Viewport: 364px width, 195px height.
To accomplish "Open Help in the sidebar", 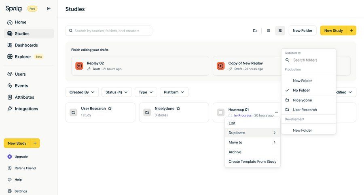I will (x=18, y=180).
